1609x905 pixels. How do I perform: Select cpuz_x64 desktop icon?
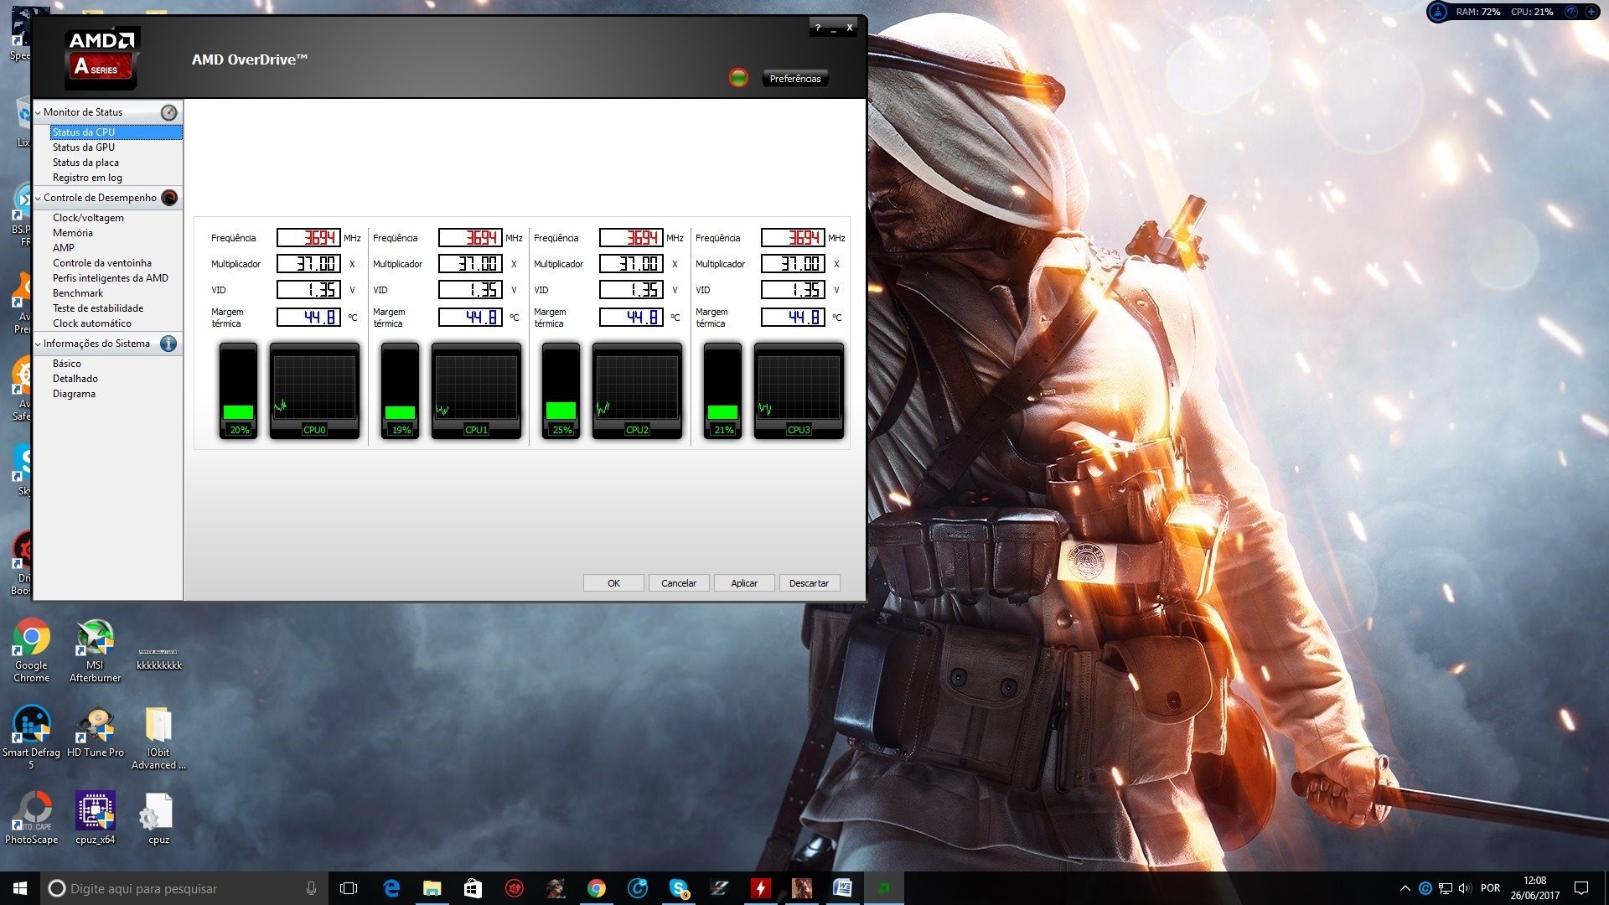pos(95,818)
